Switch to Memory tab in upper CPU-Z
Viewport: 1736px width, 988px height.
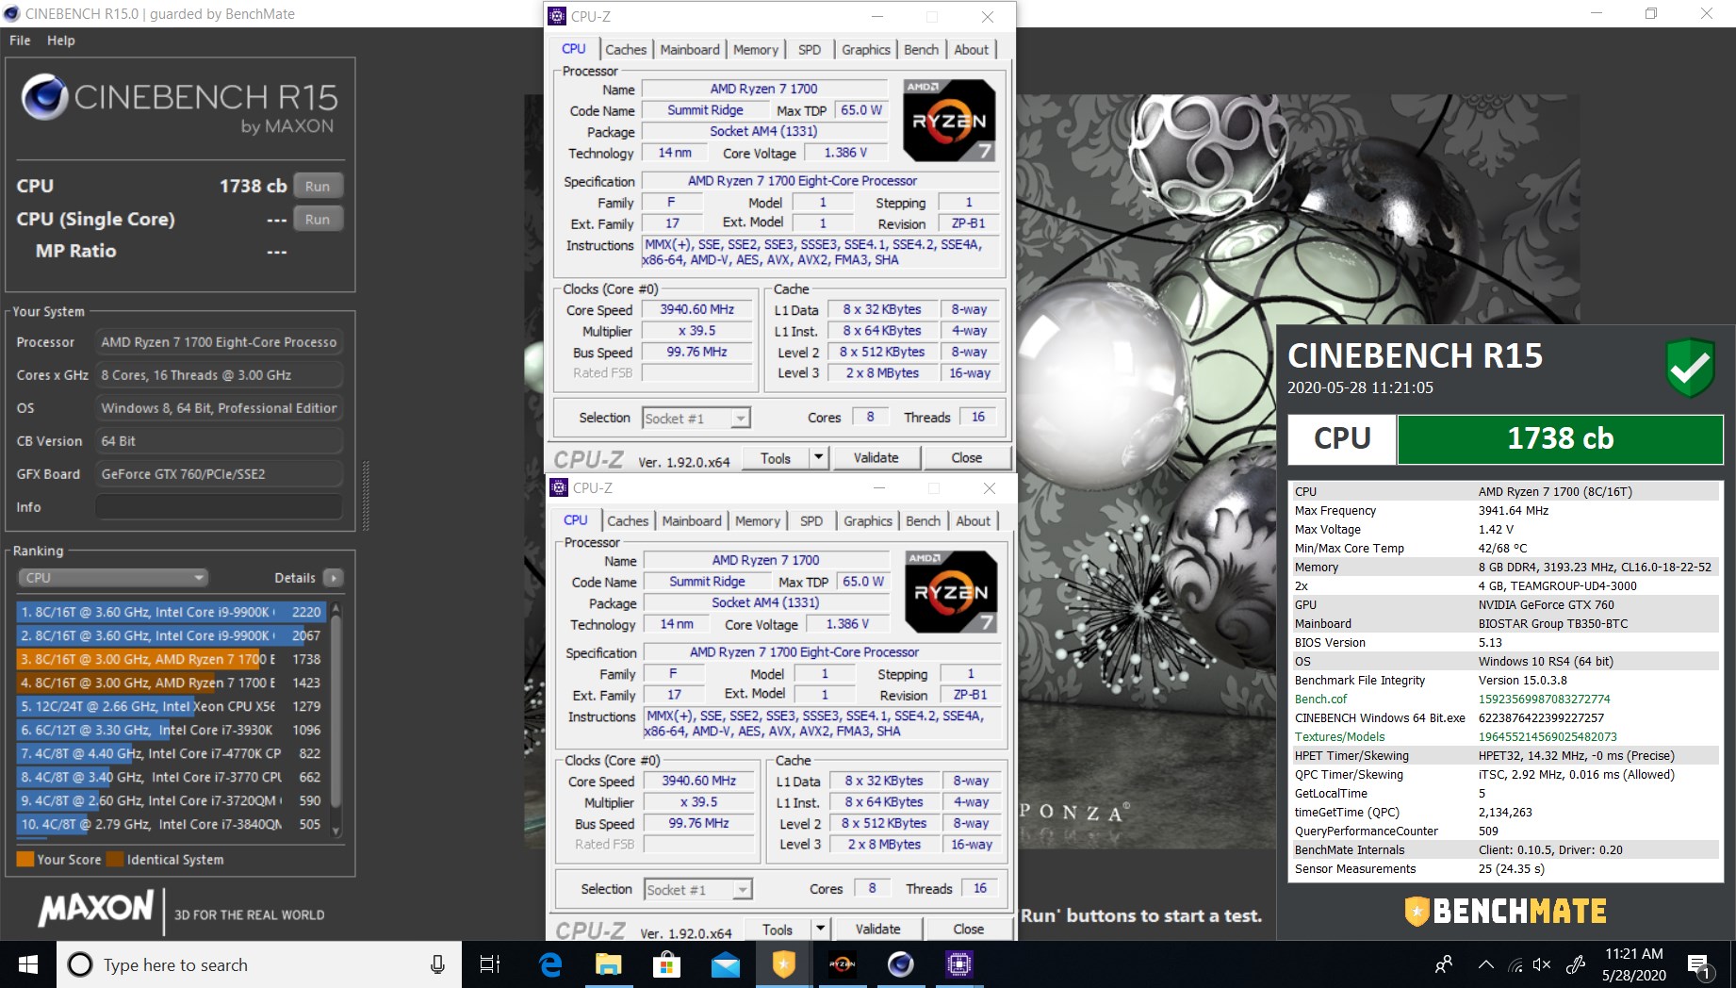[756, 49]
